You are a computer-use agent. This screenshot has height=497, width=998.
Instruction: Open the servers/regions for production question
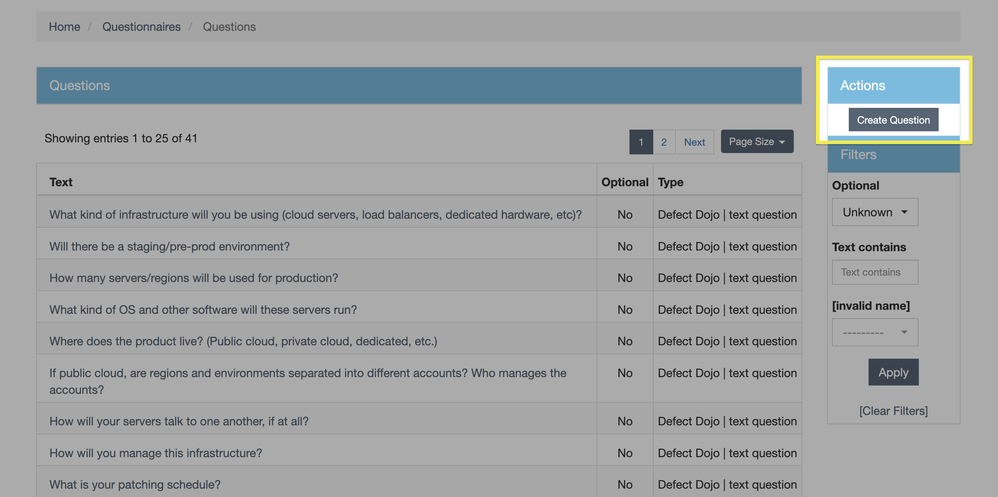pyautogui.click(x=193, y=278)
